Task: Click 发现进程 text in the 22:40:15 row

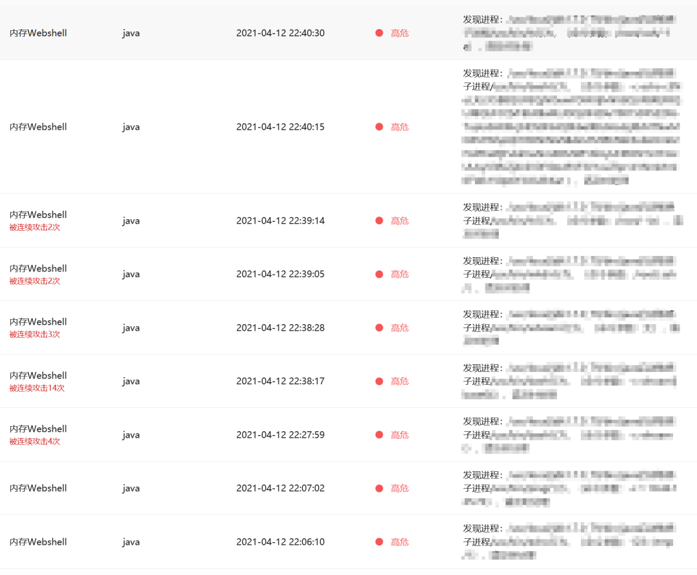Action: point(482,73)
